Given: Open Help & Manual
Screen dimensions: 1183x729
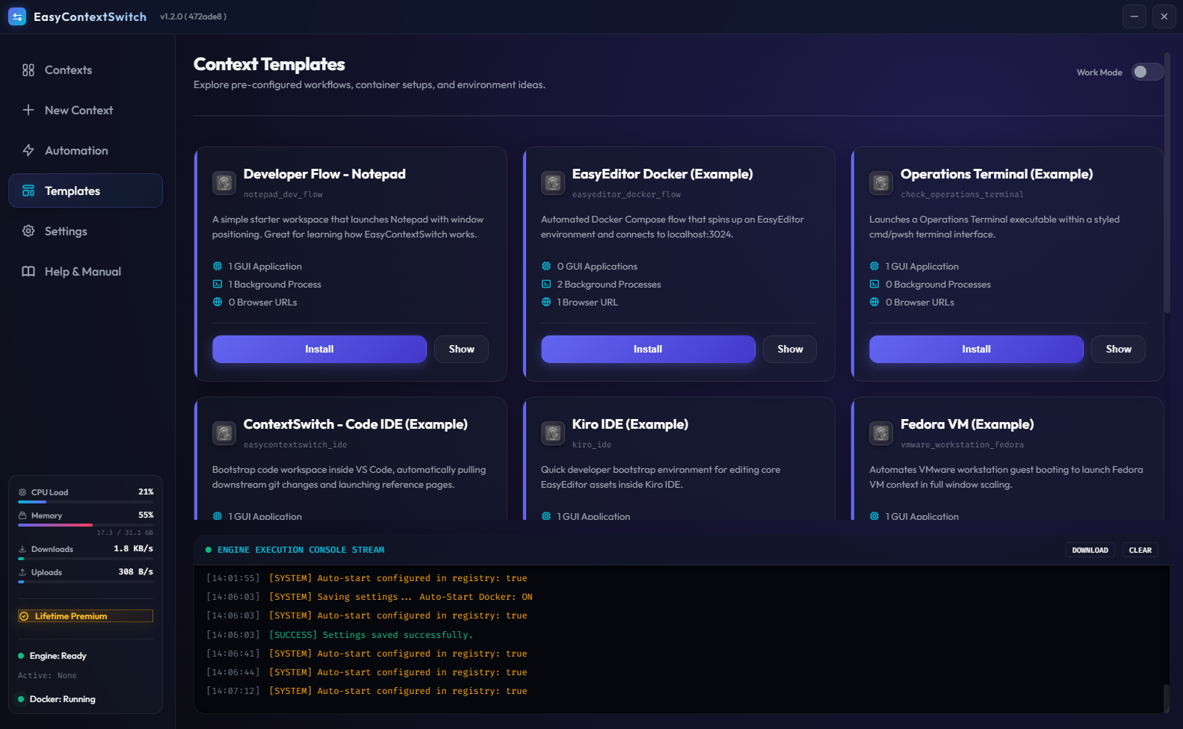Looking at the screenshot, I should tap(85, 271).
